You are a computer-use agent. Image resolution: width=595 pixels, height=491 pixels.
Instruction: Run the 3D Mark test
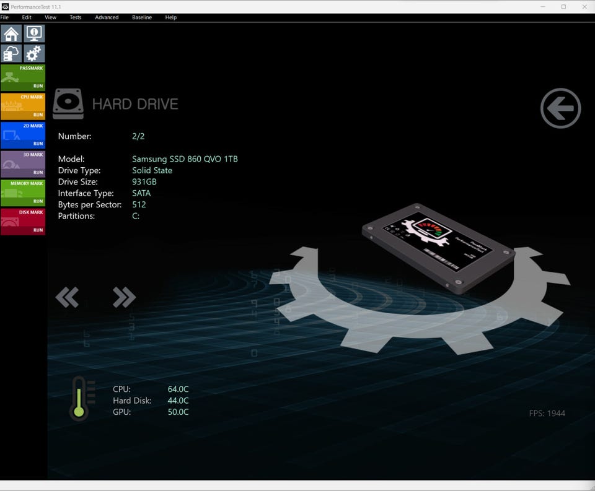point(23,164)
